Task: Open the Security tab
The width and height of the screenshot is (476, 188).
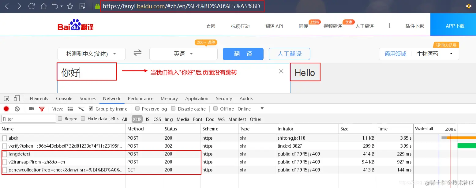Action: pyautogui.click(x=224, y=99)
